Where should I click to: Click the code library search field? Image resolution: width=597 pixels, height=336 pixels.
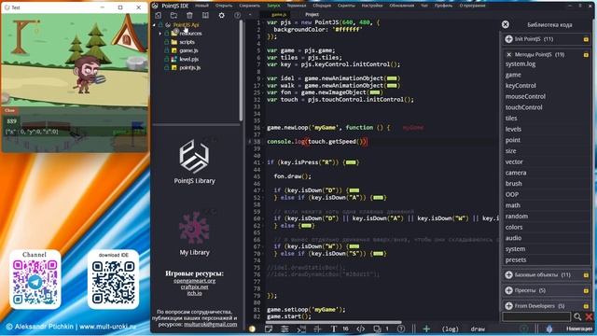[536, 316]
